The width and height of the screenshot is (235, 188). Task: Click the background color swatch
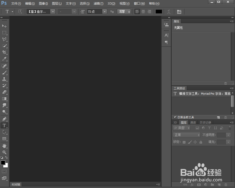7,166
